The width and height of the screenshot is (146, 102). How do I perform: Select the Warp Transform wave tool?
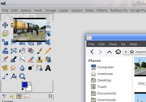click(x=5, y=51)
